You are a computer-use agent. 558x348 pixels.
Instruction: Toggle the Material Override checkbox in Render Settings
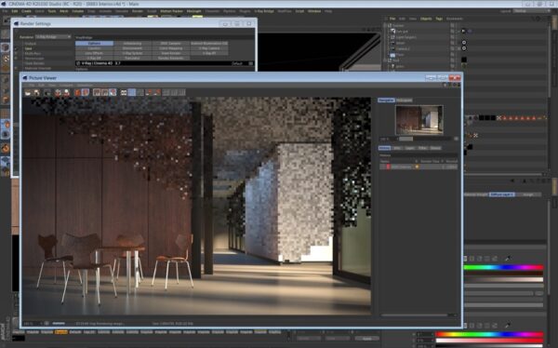click(17, 68)
